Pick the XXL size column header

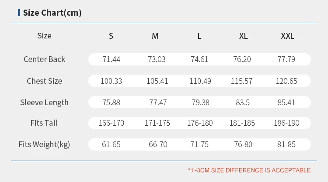(x=287, y=36)
